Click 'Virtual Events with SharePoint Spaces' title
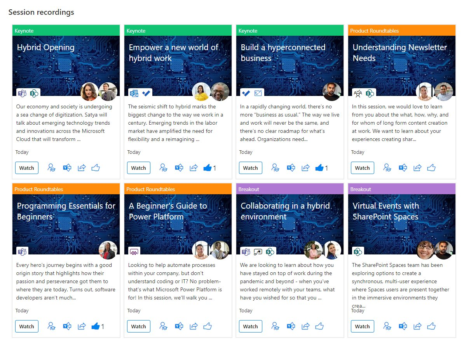Screen dimensions: 471x350 coord(386,211)
